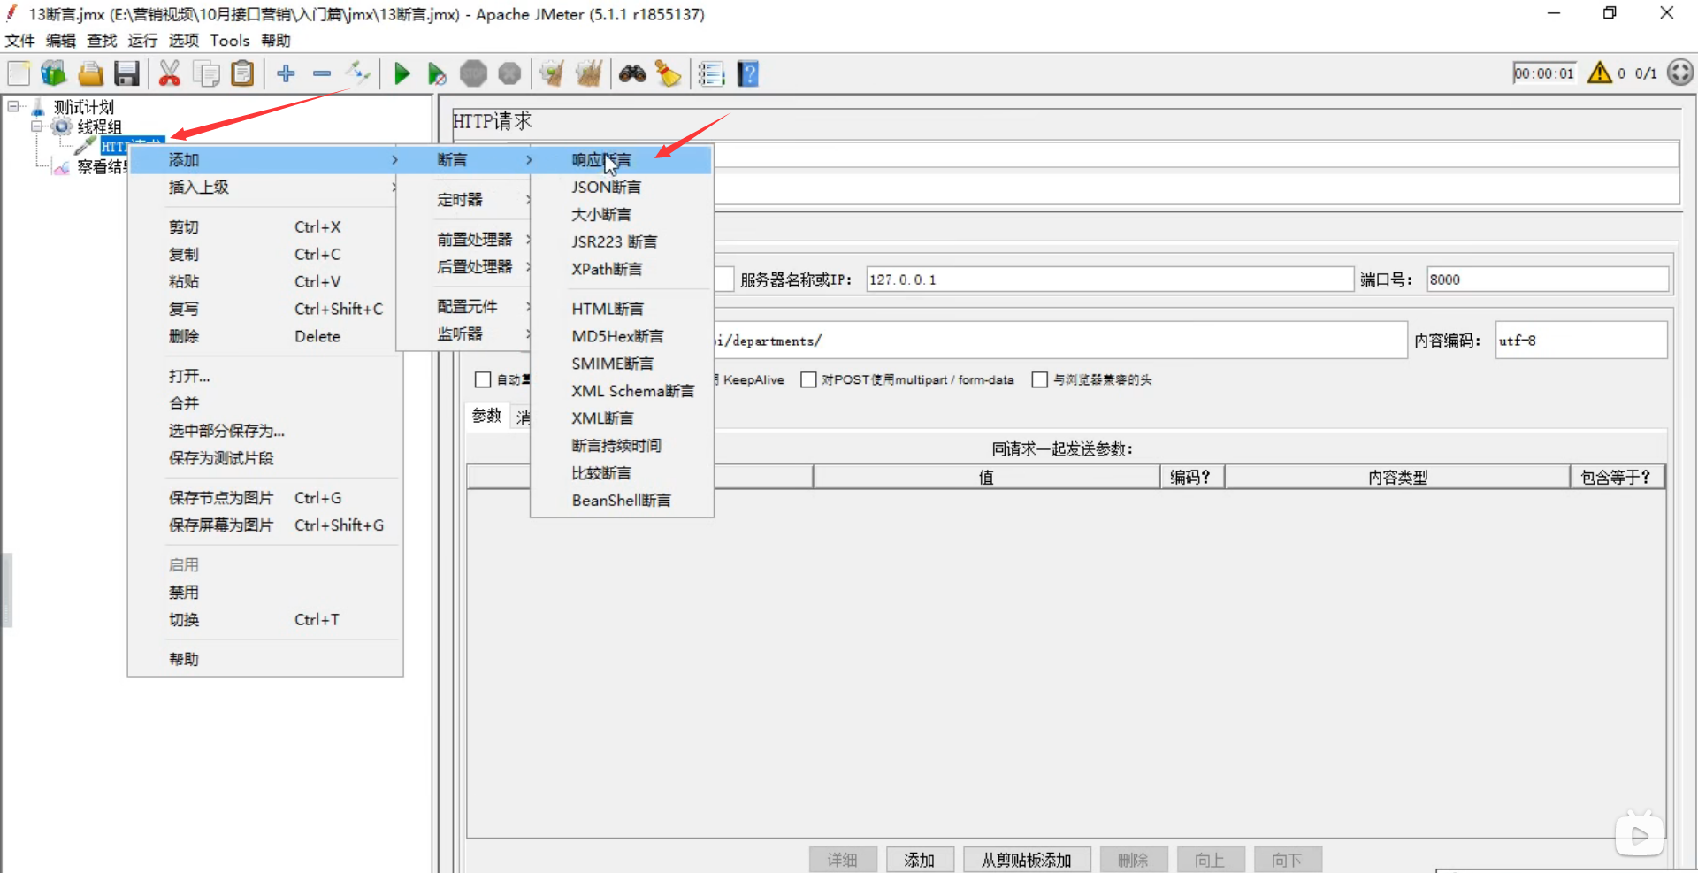
Task: Click the 向下 button
Action: pos(1287,860)
